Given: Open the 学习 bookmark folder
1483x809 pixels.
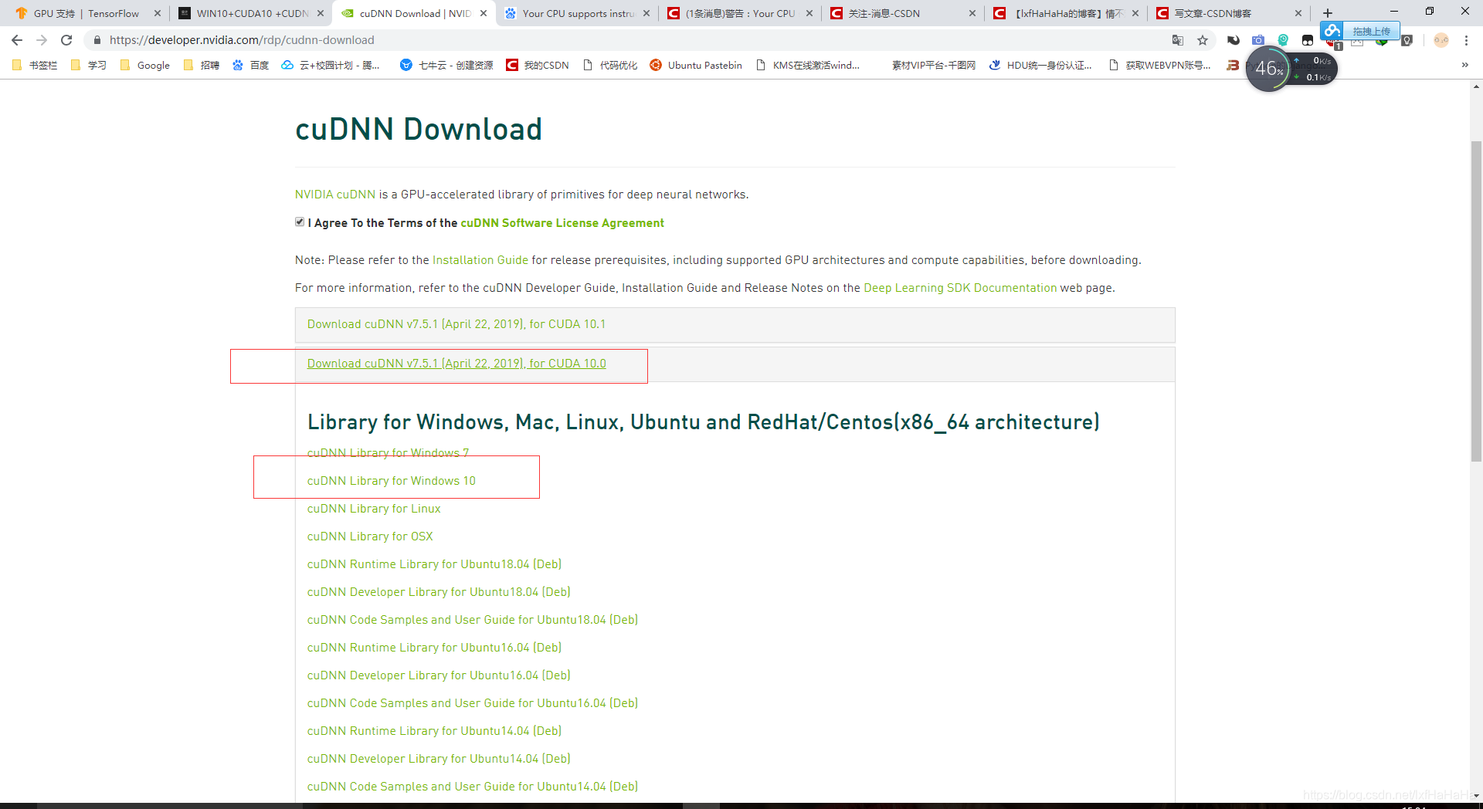Looking at the screenshot, I should (x=88, y=66).
